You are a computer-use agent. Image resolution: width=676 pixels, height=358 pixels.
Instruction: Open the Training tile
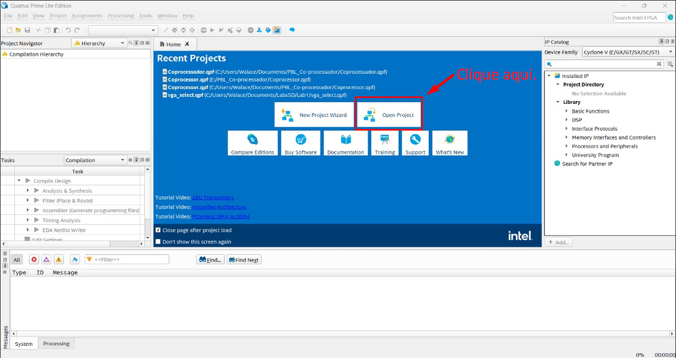(385, 143)
